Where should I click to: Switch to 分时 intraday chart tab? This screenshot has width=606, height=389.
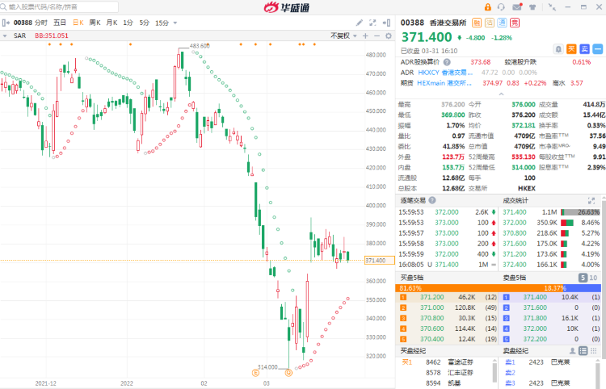click(x=41, y=23)
